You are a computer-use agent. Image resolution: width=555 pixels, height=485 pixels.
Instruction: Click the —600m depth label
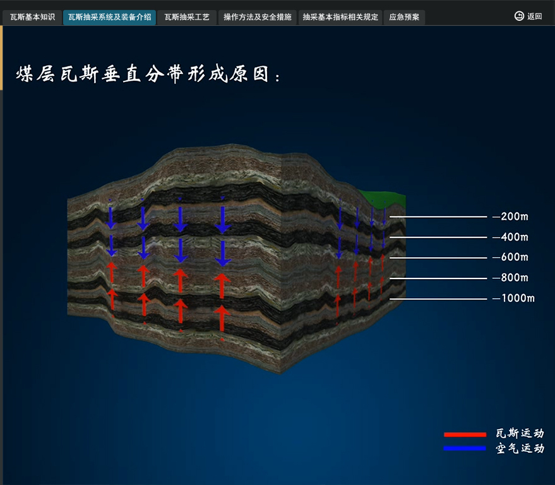[x=510, y=257]
